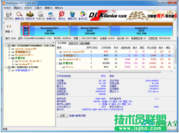
Task: Close the left tree panel x button
Action: tap(53, 42)
